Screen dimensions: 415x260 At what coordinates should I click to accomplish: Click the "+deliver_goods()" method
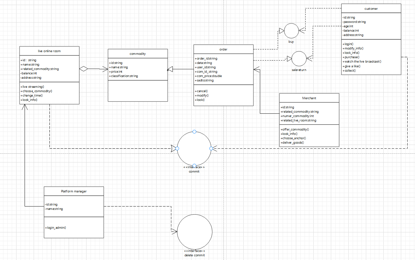(292, 142)
